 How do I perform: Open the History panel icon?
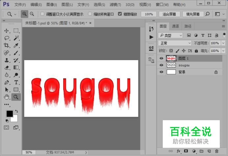pyautogui.click(x=151, y=29)
